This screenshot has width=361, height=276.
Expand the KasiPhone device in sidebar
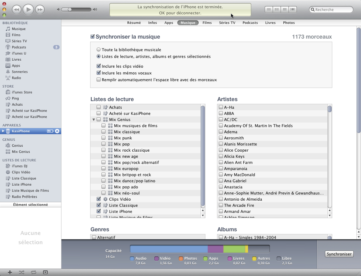tap(3, 131)
